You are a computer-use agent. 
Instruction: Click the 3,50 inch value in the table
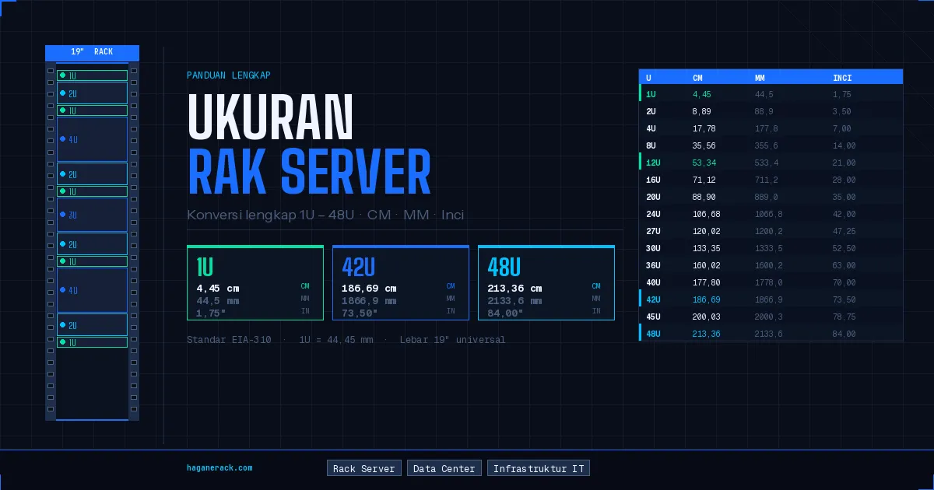point(841,111)
